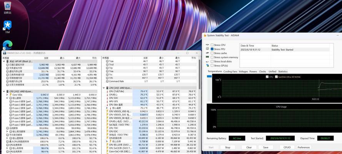
Task: Click the Save button in AIDA64
Action: (x=266, y=147)
